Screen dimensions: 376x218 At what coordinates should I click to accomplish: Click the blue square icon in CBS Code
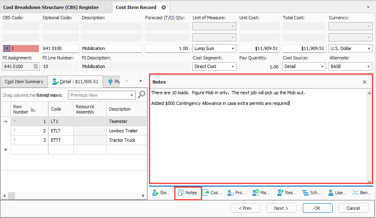click(7, 48)
